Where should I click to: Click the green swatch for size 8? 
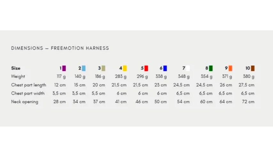pyautogui.click(x=211, y=68)
